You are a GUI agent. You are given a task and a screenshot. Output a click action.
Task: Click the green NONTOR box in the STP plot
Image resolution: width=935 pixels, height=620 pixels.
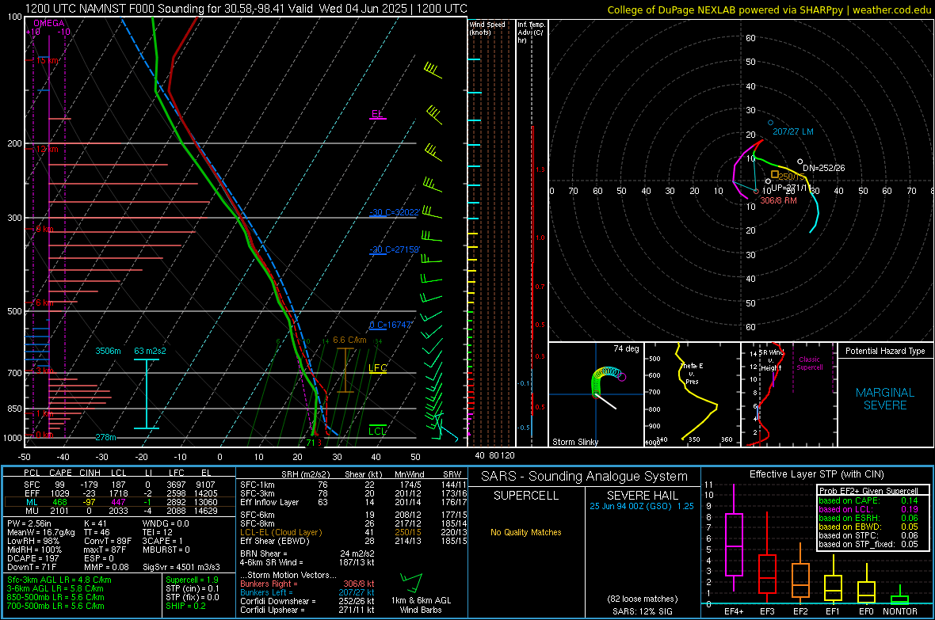point(899,599)
